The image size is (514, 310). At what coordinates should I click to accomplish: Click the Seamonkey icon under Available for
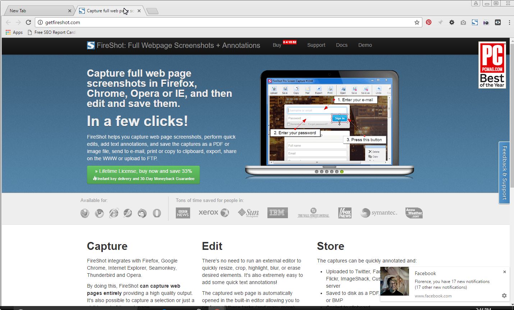pyautogui.click(x=128, y=213)
